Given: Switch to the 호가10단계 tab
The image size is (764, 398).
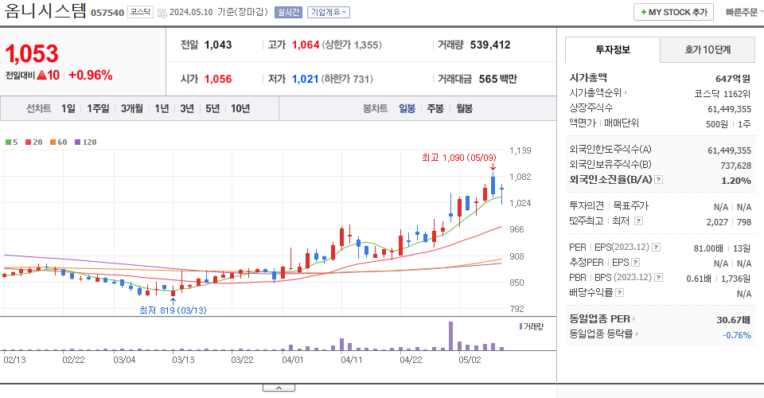Looking at the screenshot, I should click(x=707, y=49).
